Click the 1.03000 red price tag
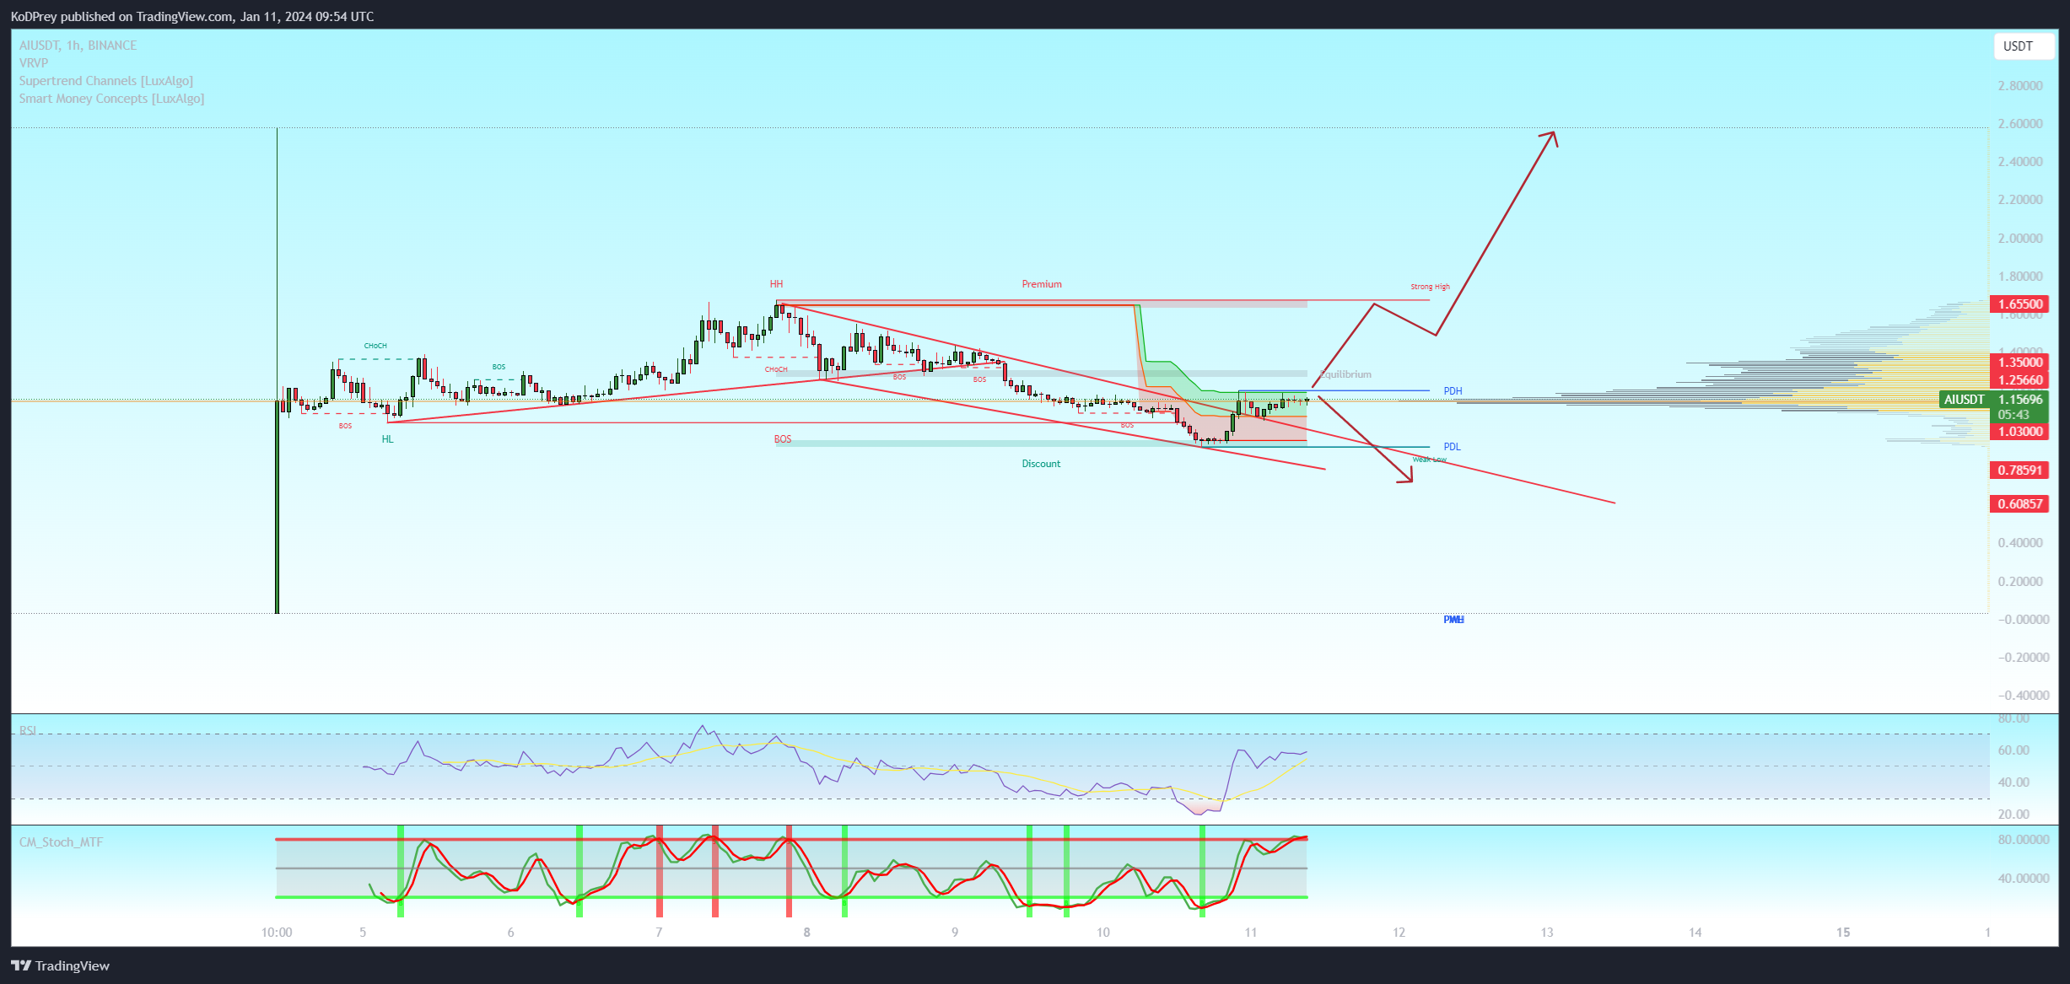 coord(2020,432)
